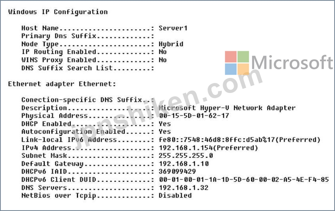Click the WINS Proxy Enabled No value
This screenshot has width=335, height=211.
pyautogui.click(x=162, y=60)
